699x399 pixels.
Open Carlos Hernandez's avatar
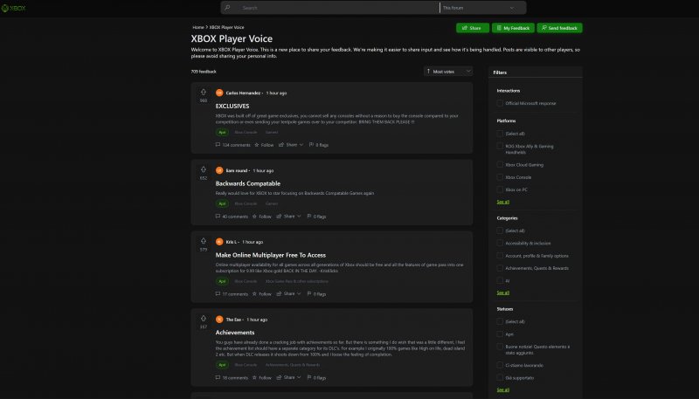tap(219, 93)
